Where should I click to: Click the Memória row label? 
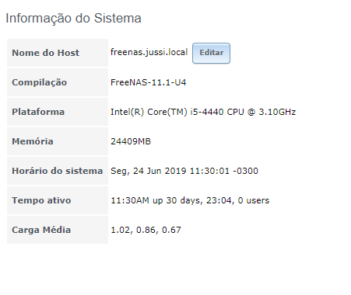[33, 141]
